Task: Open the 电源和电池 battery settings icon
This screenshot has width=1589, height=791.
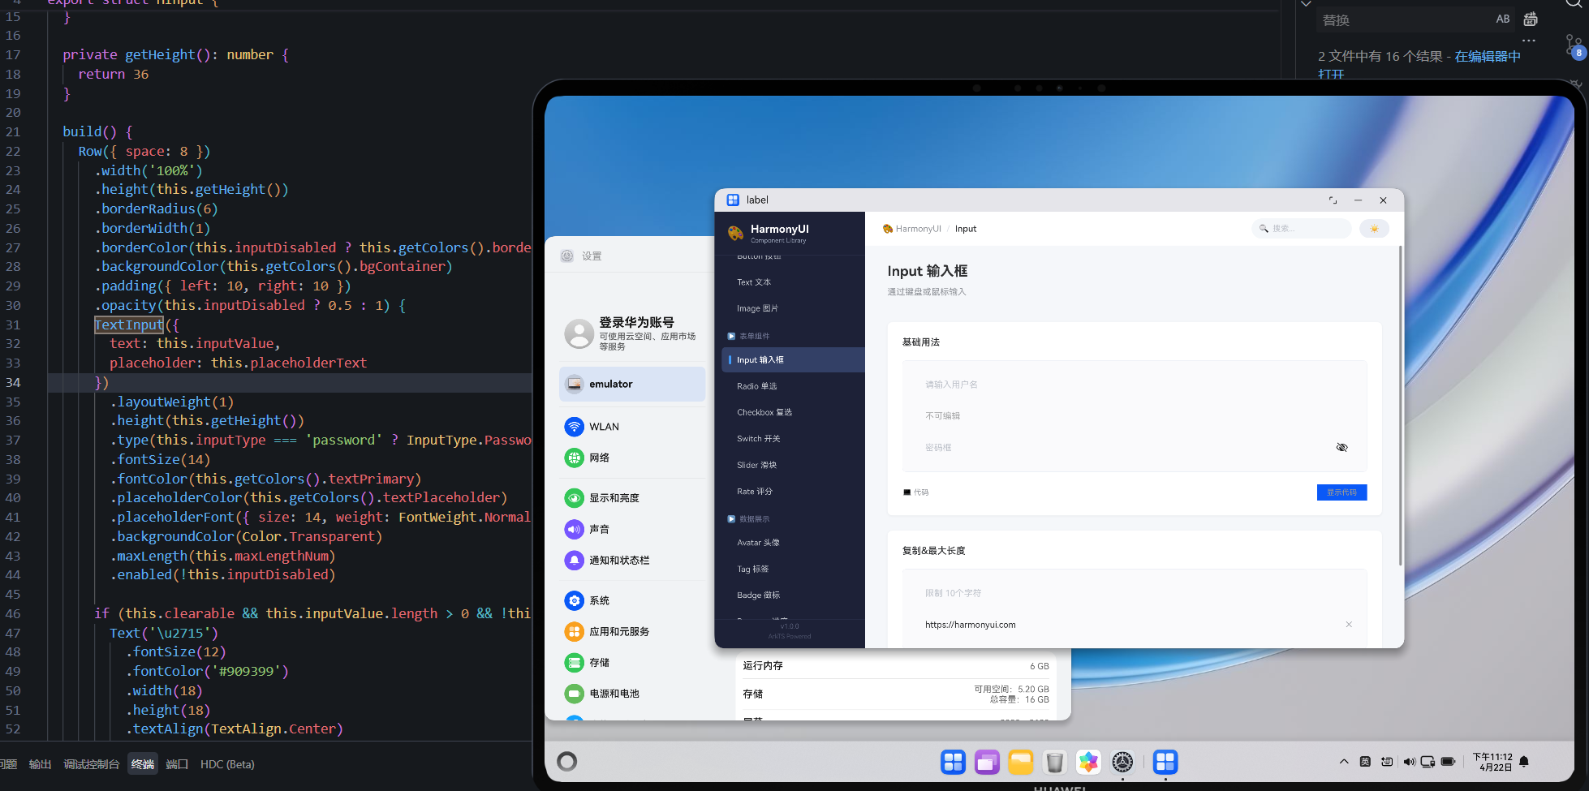Action: (575, 694)
